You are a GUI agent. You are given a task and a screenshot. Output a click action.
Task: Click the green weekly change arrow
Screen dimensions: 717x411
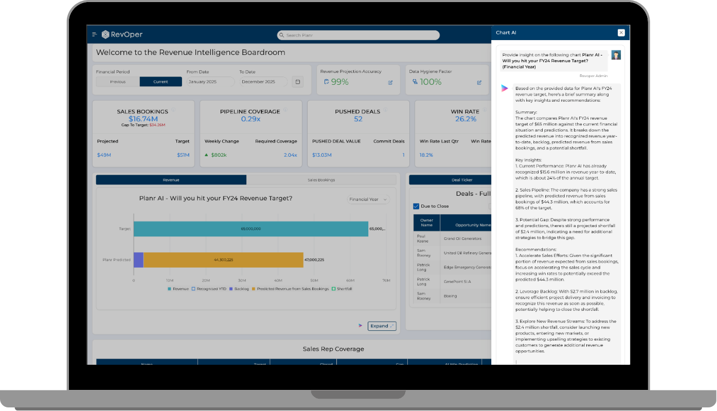[206, 155]
